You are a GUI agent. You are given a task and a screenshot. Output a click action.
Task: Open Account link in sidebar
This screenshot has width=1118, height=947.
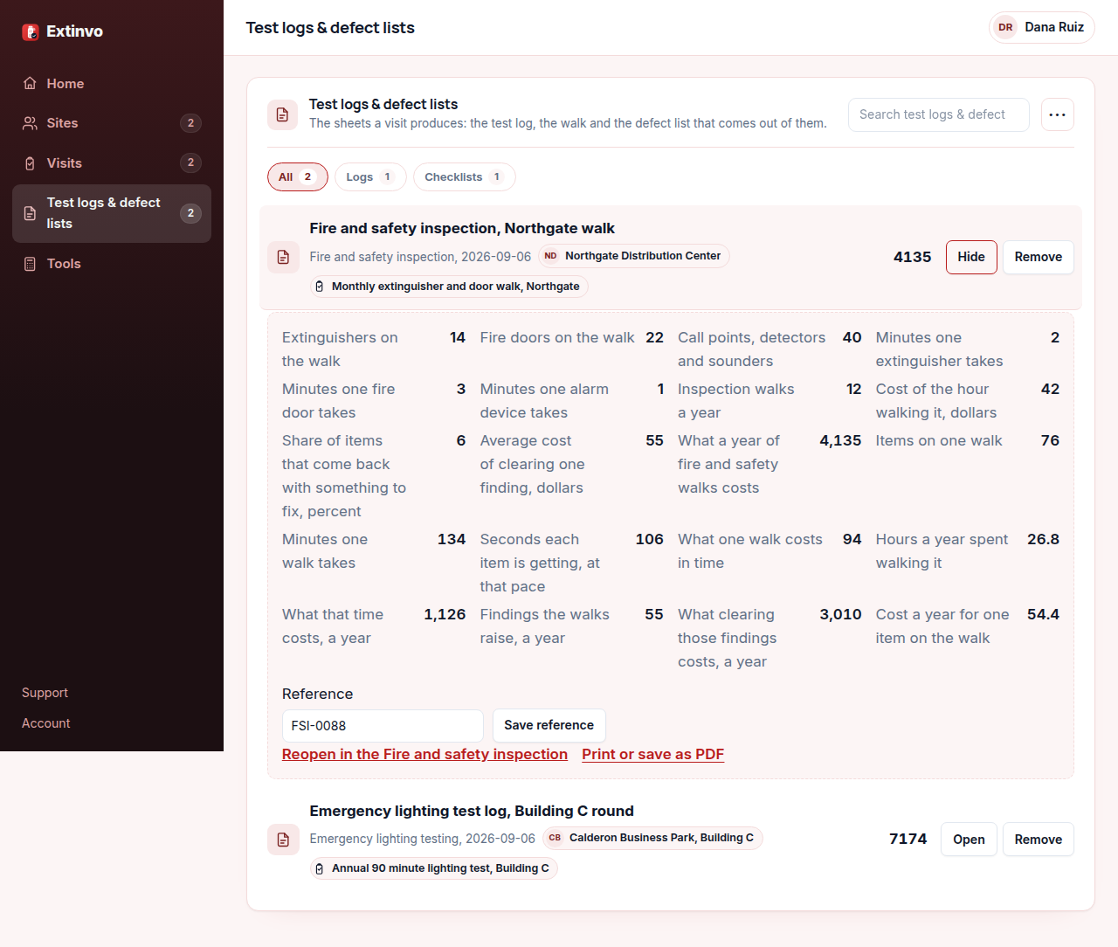45,723
